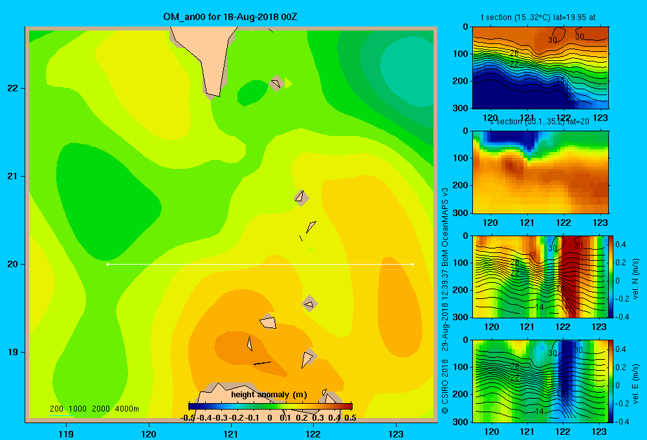Open the northward velocity section panel
This screenshot has width=647, height=440.
[x=540, y=276]
